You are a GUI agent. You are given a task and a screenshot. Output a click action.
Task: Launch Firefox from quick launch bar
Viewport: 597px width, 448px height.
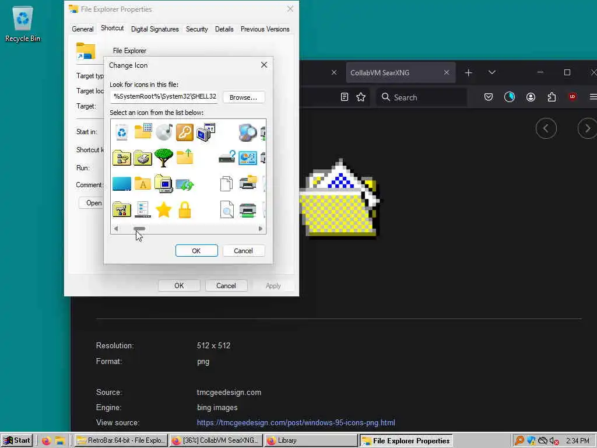point(47,441)
